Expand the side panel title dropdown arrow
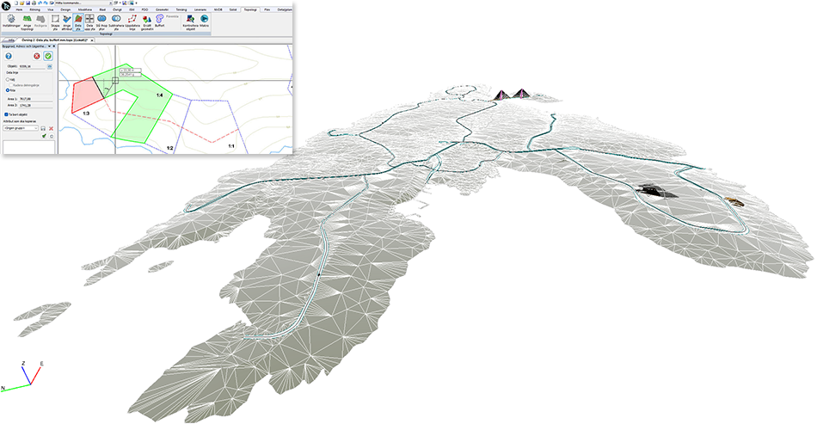The image size is (817, 430). tap(52, 46)
